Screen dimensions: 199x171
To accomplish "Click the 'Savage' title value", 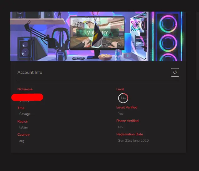I will [x=25, y=114].
